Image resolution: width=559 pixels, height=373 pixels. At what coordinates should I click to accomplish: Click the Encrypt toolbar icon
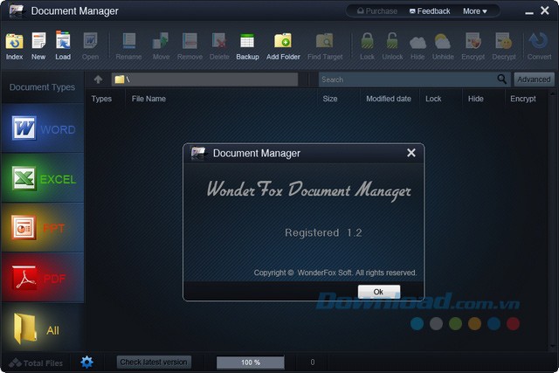tap(473, 41)
